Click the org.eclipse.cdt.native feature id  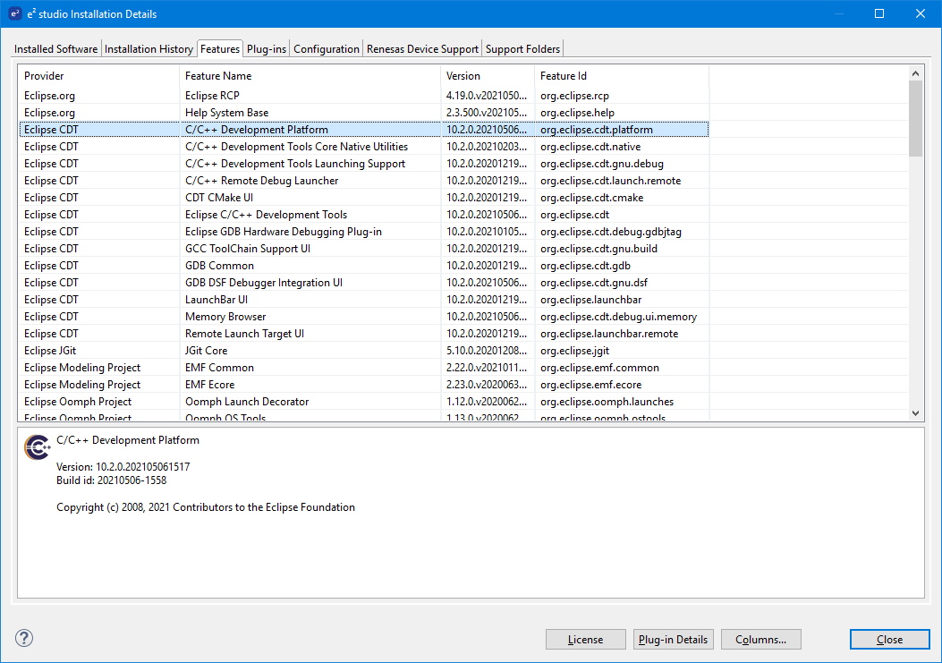(x=590, y=147)
